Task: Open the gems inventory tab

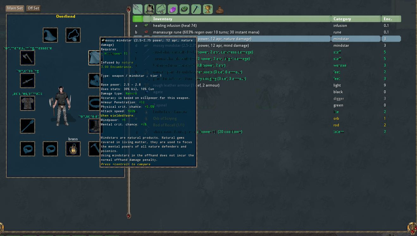Action: tap(173, 9)
